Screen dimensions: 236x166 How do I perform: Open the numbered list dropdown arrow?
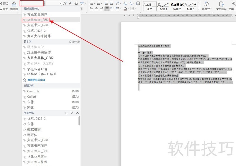point(101,4)
